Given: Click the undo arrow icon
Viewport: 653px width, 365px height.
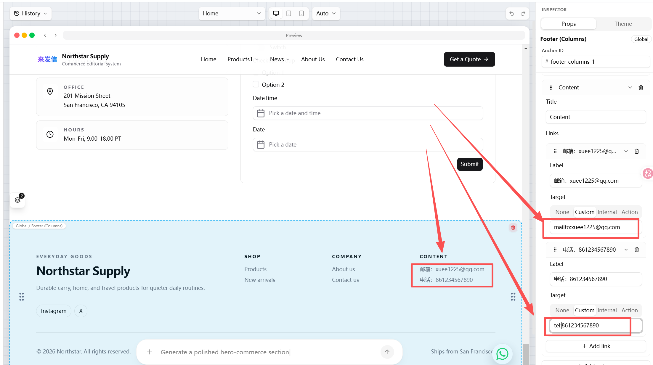Looking at the screenshot, I should [511, 13].
